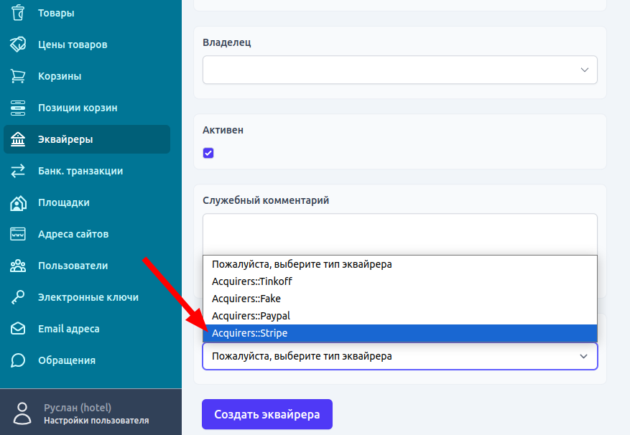
Task: Click into the Служебный комментарий text area
Action: click(399, 233)
